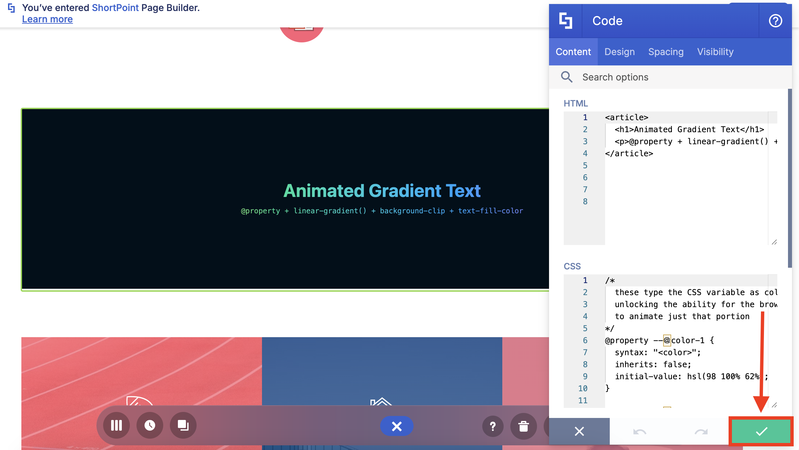Image resolution: width=799 pixels, height=450 pixels.
Task: Click the ShortPoint logo in Code panel header
Action: pos(566,21)
